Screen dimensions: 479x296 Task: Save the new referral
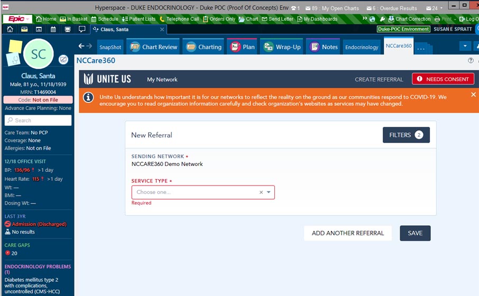[x=415, y=233]
